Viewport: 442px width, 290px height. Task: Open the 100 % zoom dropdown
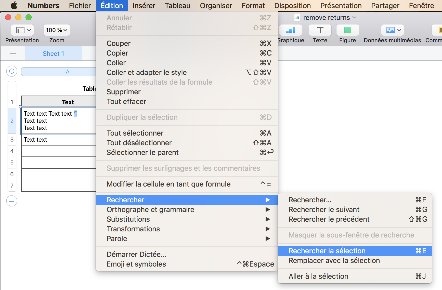coord(57,30)
